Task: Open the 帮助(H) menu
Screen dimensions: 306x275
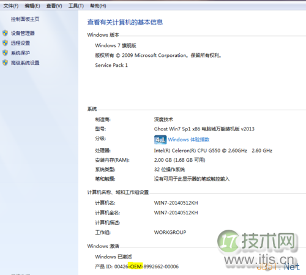Action: point(98,6)
